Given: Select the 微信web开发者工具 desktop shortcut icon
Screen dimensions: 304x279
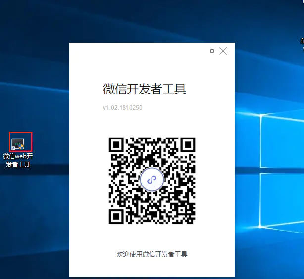Looking at the screenshot, I should click(18, 144).
